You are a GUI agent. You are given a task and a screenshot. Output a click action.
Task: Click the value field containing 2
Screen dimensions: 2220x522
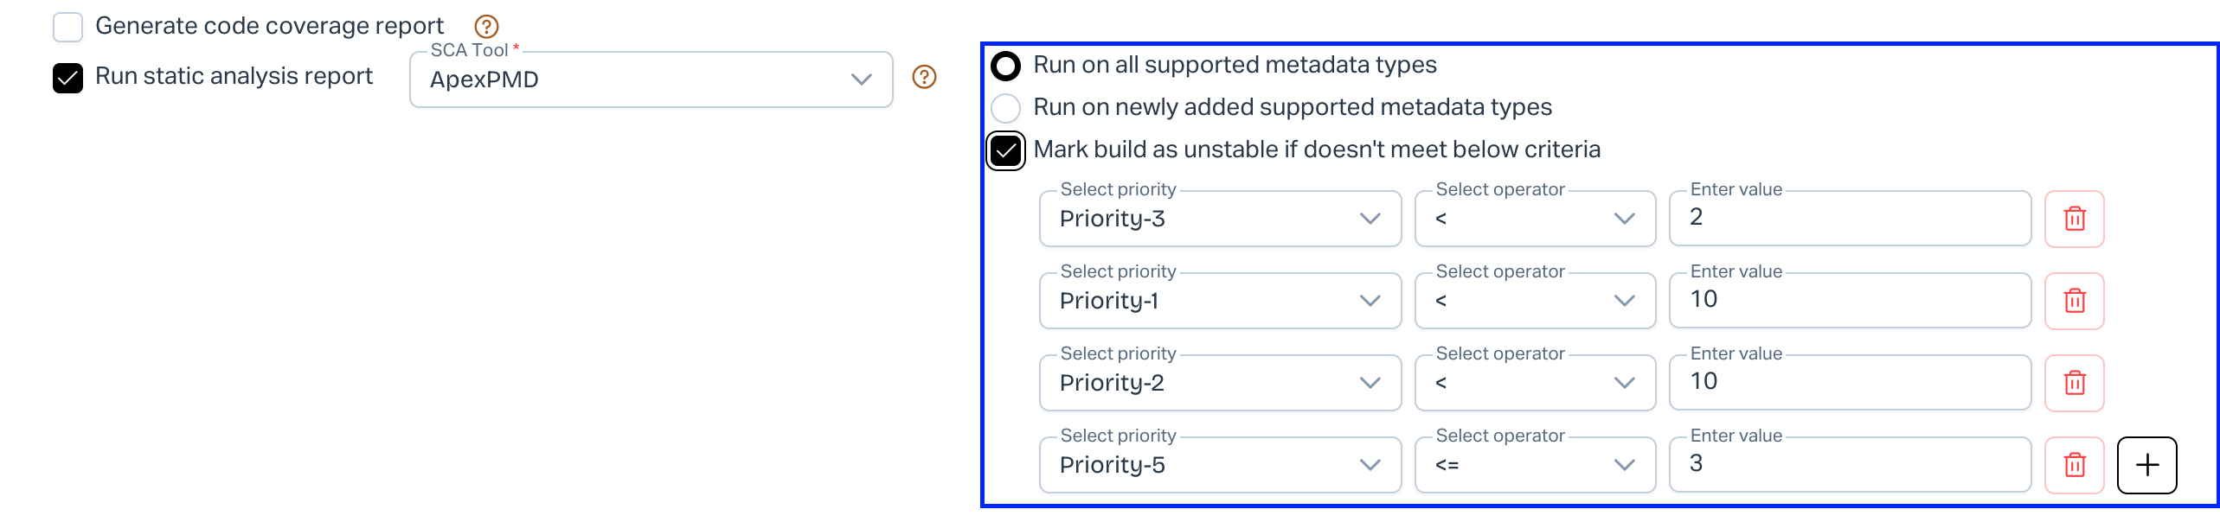1850,219
